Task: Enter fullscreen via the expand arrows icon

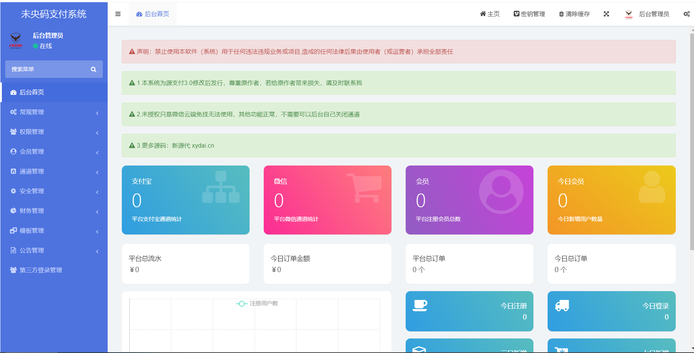Action: (x=606, y=14)
